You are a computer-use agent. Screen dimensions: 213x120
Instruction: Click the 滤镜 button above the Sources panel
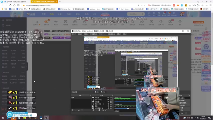pyautogui.click(x=103, y=92)
